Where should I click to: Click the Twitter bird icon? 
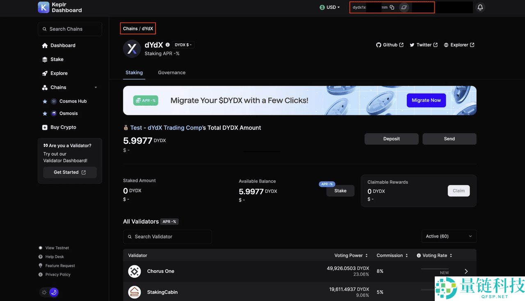click(412, 45)
